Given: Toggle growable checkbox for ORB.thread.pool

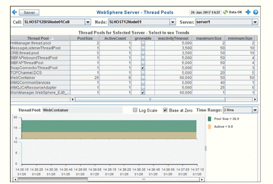Looking at the screenshot, I should coord(143,53).
